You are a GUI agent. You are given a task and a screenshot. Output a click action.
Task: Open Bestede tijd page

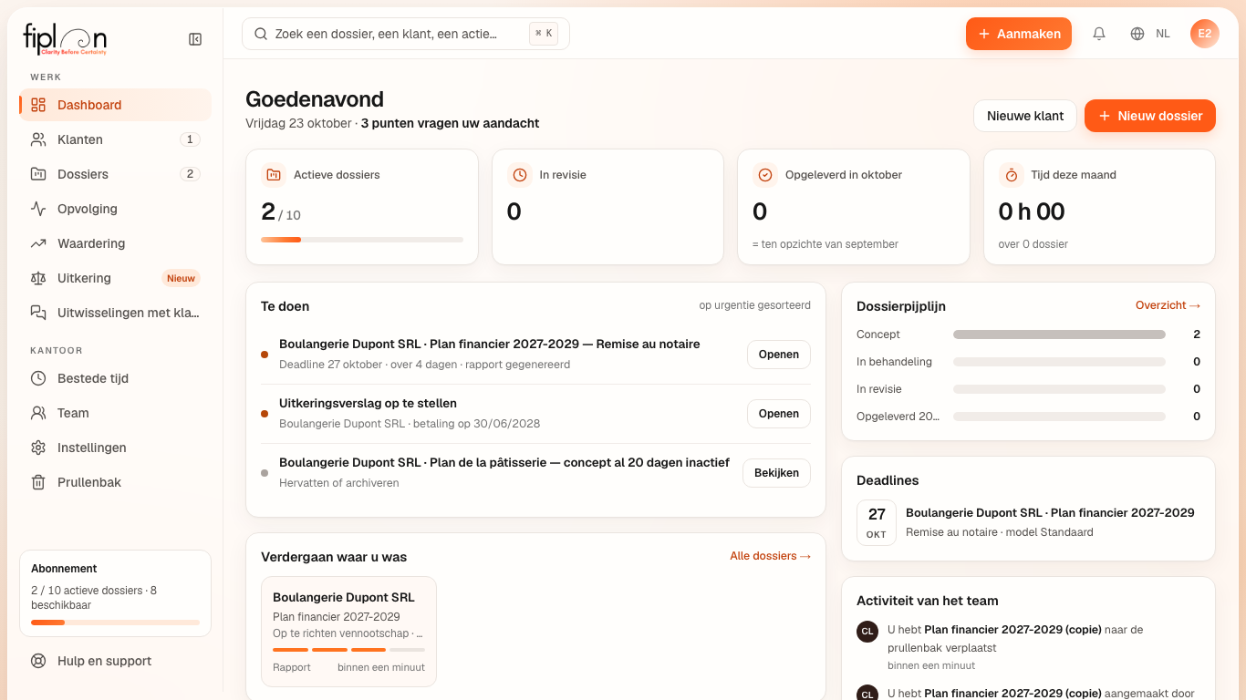115,378
